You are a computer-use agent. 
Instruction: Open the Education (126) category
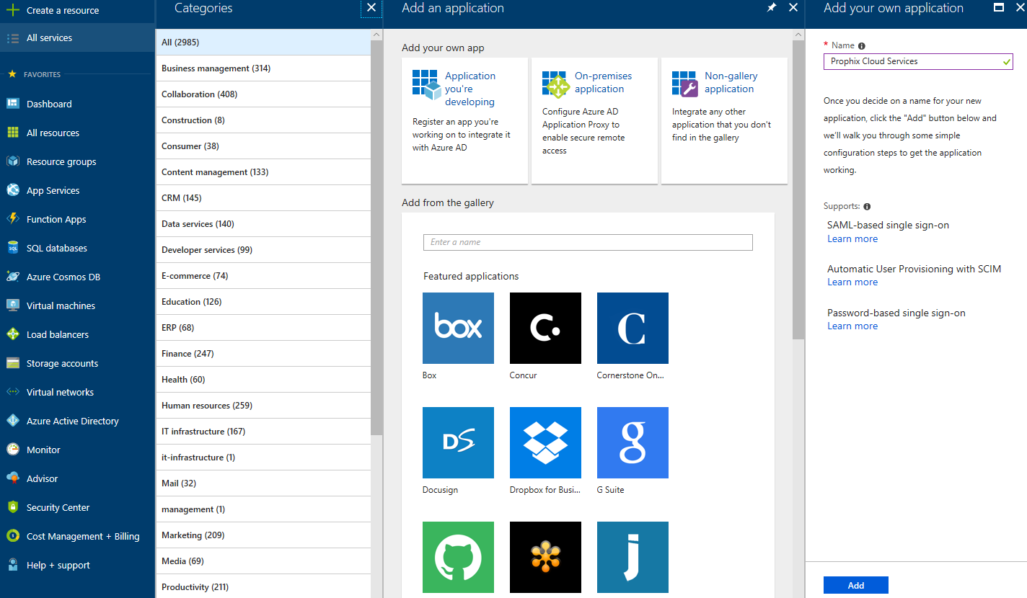[x=263, y=302]
